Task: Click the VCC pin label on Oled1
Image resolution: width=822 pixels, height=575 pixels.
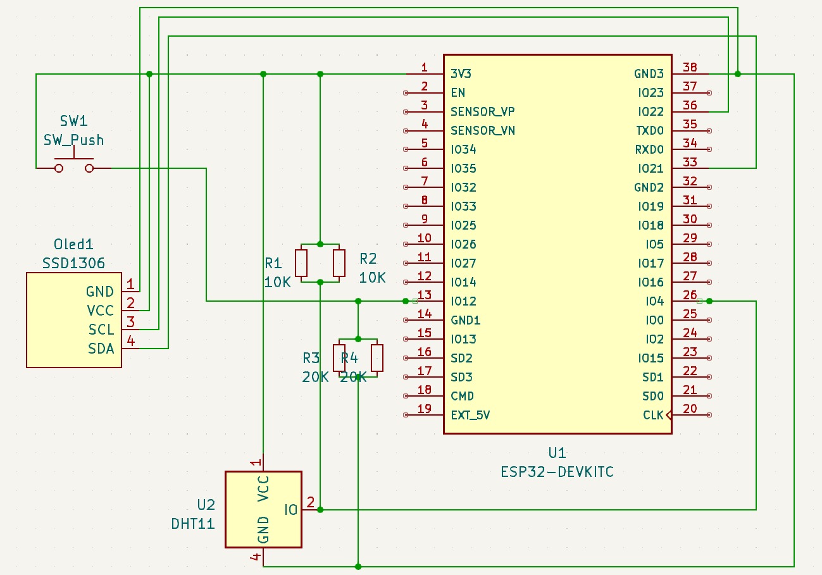Action: [101, 311]
